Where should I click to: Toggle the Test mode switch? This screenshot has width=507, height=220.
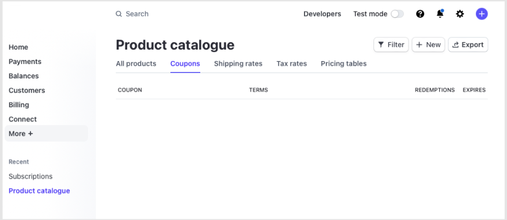(397, 14)
